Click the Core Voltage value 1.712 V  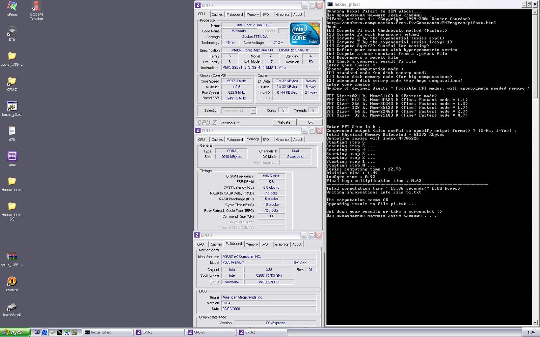point(277,42)
